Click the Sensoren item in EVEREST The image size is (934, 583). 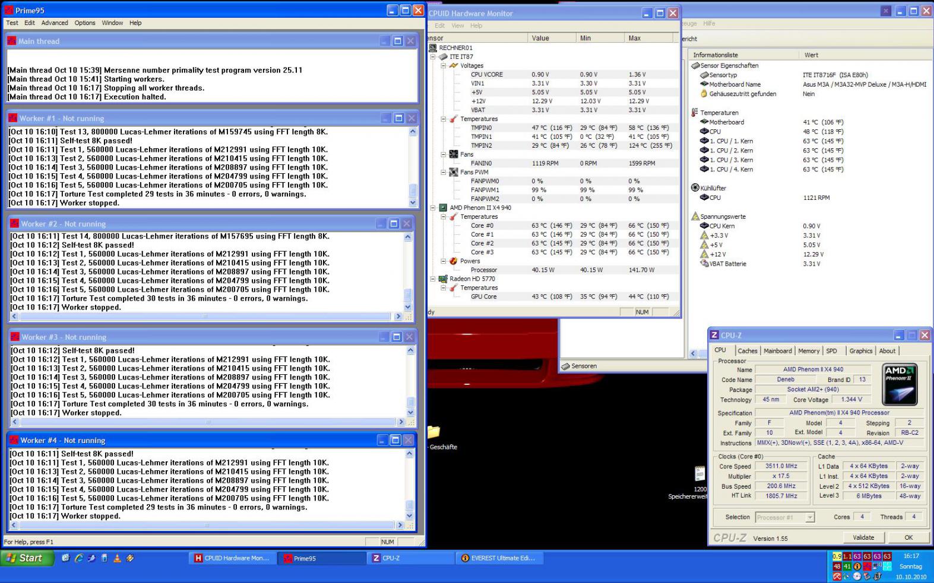[x=579, y=366]
